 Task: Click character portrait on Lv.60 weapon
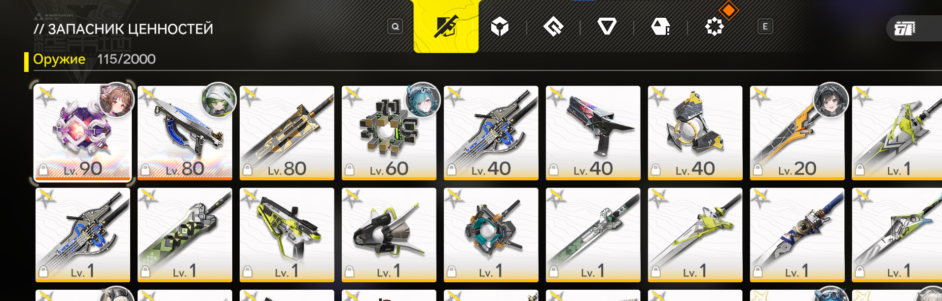(x=423, y=100)
